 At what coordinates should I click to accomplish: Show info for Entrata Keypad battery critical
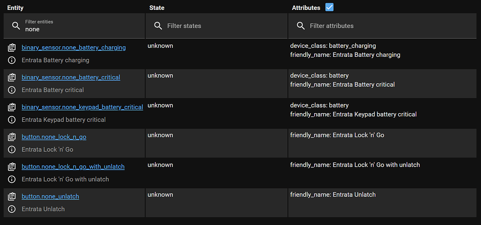12,120
